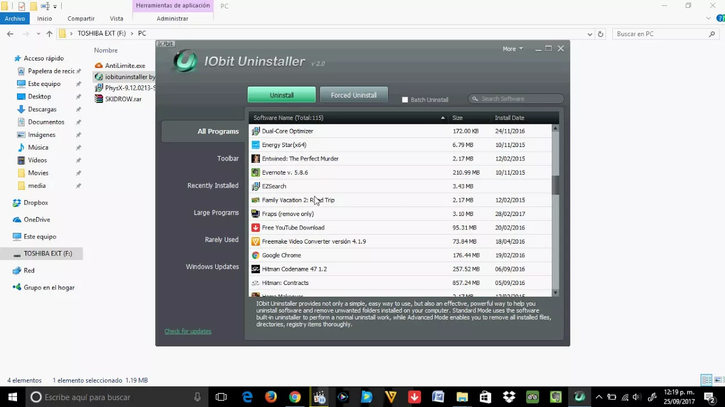Open Task View on the taskbar

(x=221, y=397)
